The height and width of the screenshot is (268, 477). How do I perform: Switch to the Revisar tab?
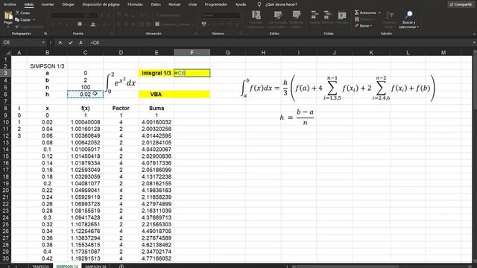tap(174, 4)
